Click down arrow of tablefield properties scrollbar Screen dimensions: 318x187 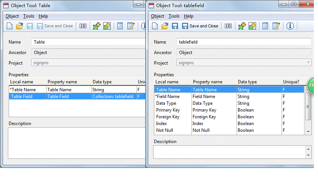(x=308, y=131)
